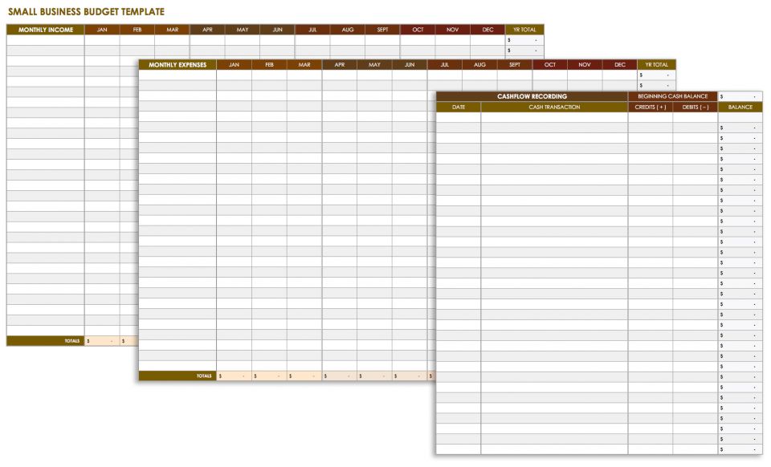Click TOTALS row label in Monthly Expenses
This screenshot has width=771, height=467.
point(177,376)
